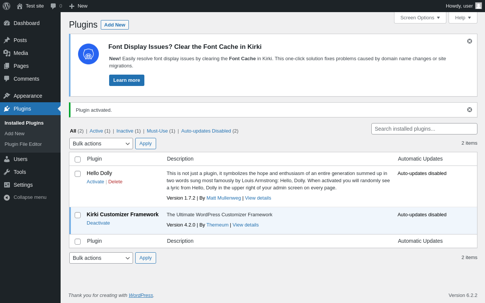Filter plugins by the Inactive tab
The image size is (485, 303).
pyautogui.click(x=125, y=131)
